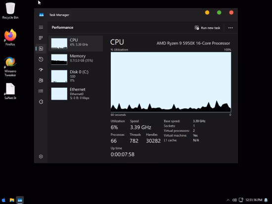Click the Threads value 782
Screen dimensions: 272x204
coord(134,141)
